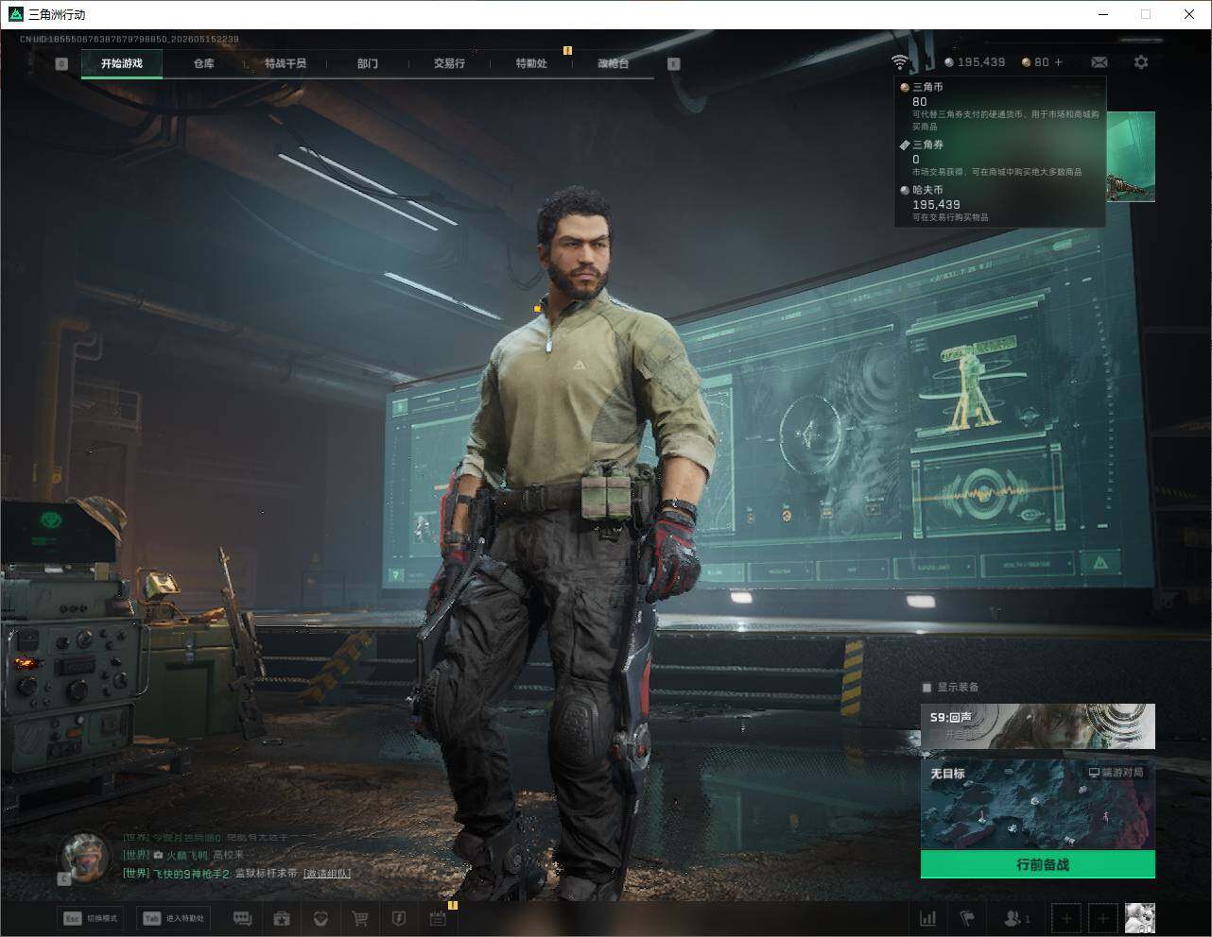This screenshot has height=937, width=1212.
Task: Open the mail envelope icon
Action: (x=1099, y=62)
